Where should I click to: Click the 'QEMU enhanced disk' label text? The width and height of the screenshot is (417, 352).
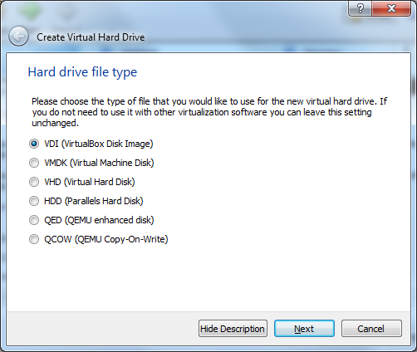tap(110, 220)
